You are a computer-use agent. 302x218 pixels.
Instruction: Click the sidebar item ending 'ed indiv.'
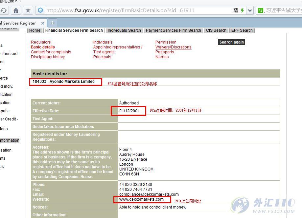pyautogui.click(x=7, y=86)
